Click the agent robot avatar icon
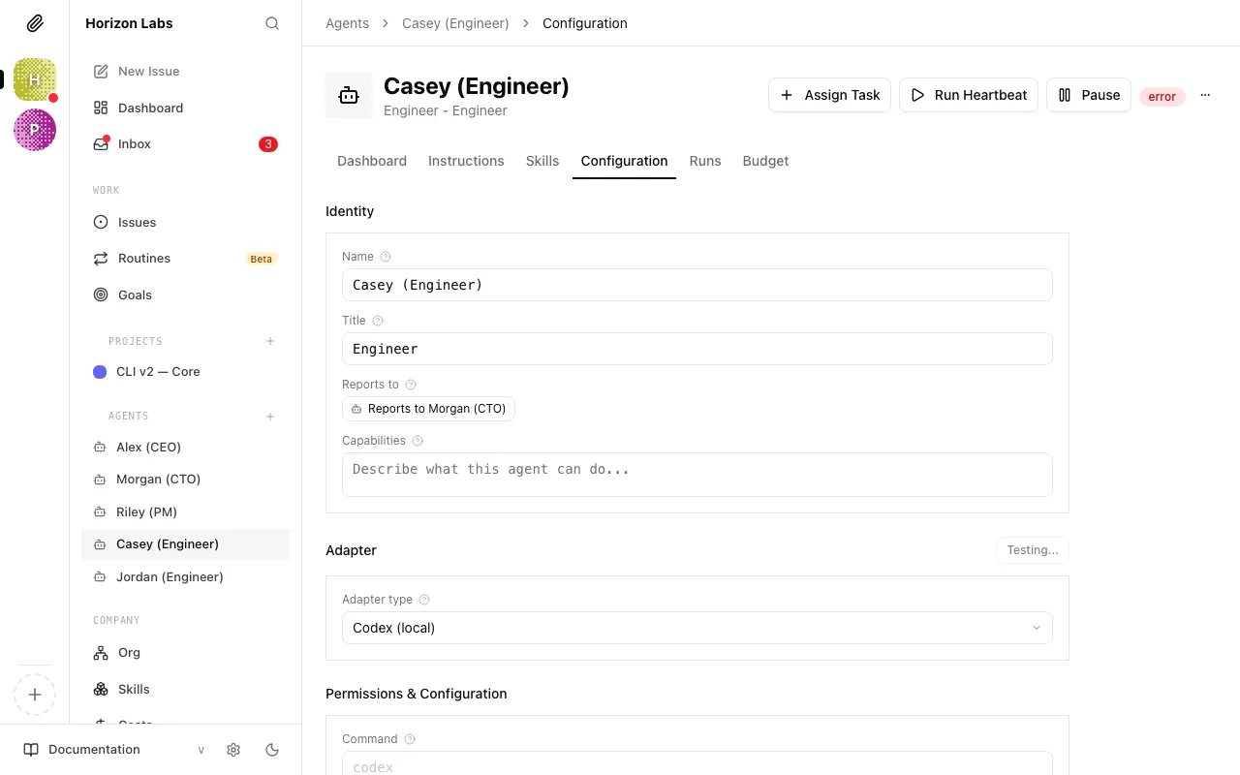The width and height of the screenshot is (1240, 775). pos(349,95)
